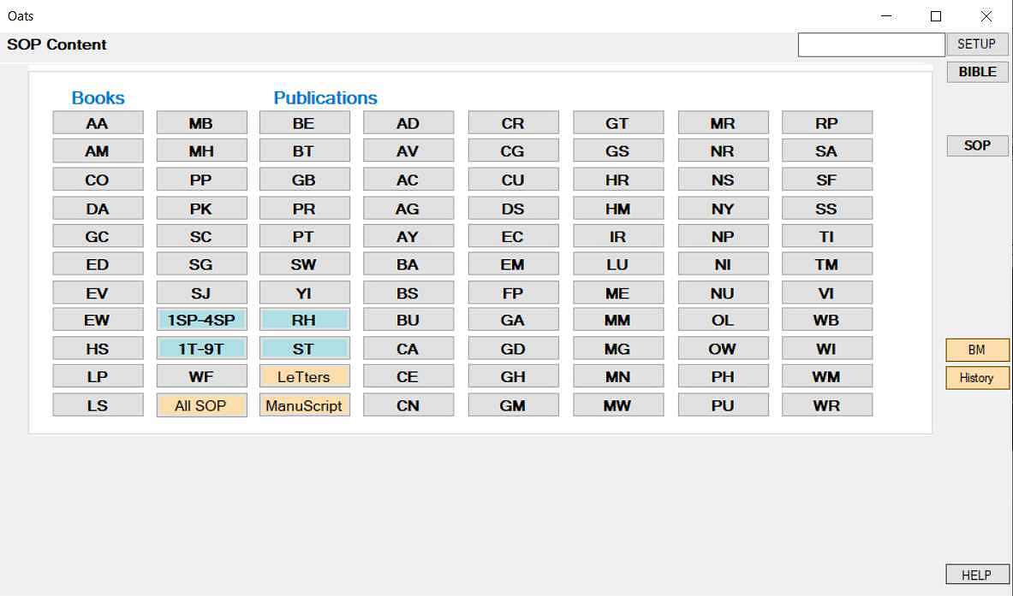
Task: Choose the All SOP button
Action: [201, 405]
